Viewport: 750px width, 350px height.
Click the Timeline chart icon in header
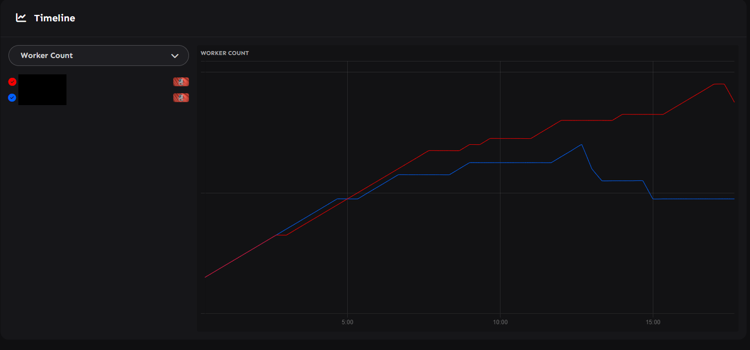[x=21, y=18]
